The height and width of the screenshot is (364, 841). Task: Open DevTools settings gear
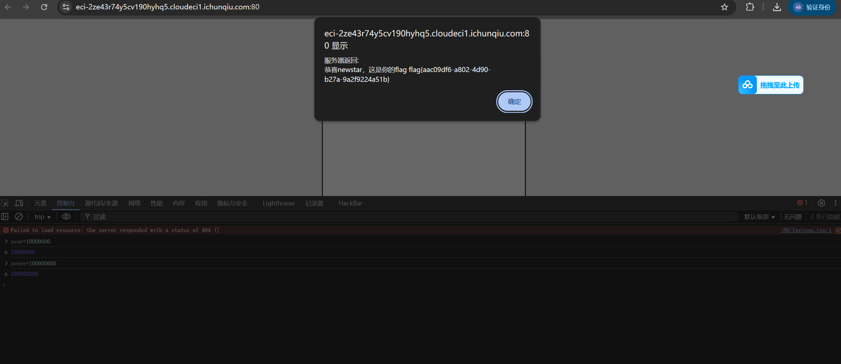821,203
